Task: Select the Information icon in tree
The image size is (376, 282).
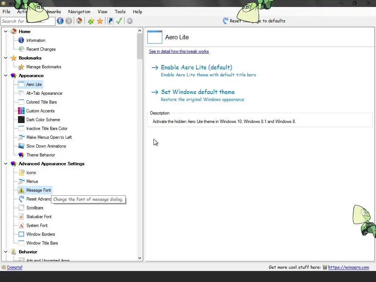Action: [21, 40]
